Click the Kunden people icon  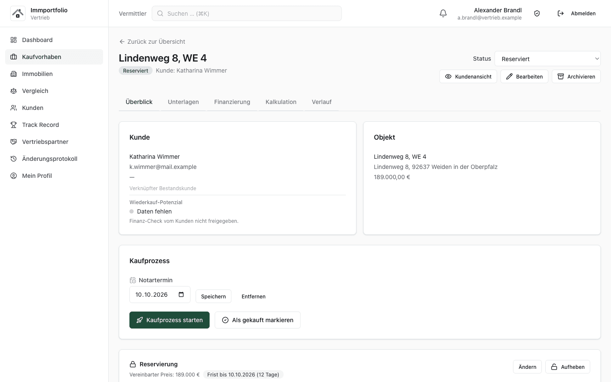[x=14, y=108]
